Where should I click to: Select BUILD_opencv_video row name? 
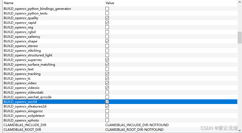[20, 83]
